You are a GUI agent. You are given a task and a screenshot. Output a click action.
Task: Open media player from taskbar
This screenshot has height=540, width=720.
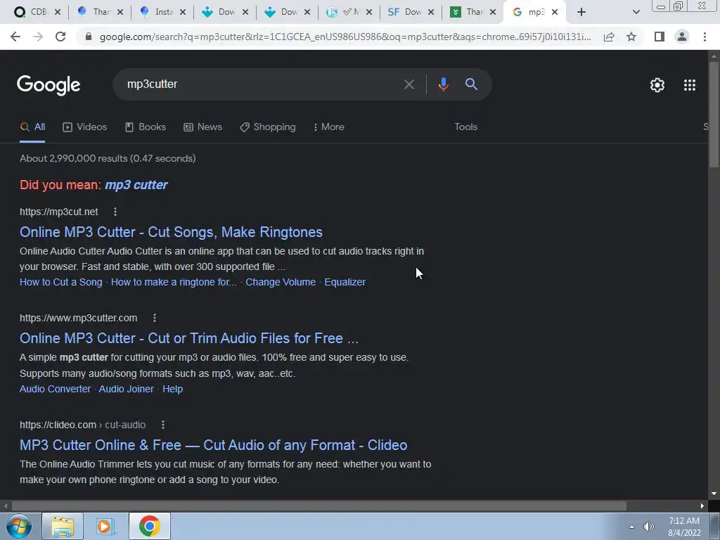pyautogui.click(x=104, y=526)
